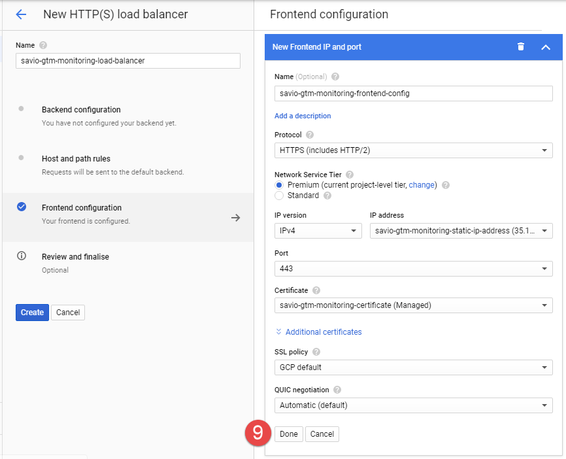
Task: Select the Premium network tier radio
Action: coord(279,185)
